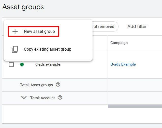Select the "New asset group" menu option
The image size is (162, 128).
[x=39, y=32]
